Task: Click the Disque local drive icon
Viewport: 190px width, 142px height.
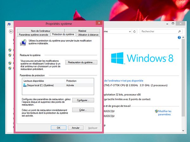Action: [25, 85]
